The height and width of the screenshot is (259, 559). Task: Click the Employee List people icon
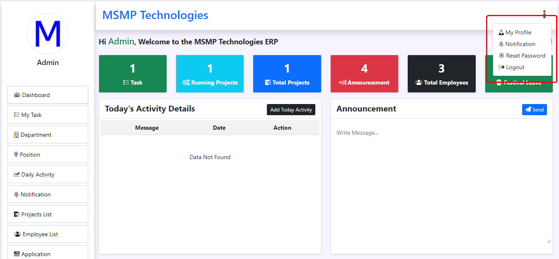17,234
